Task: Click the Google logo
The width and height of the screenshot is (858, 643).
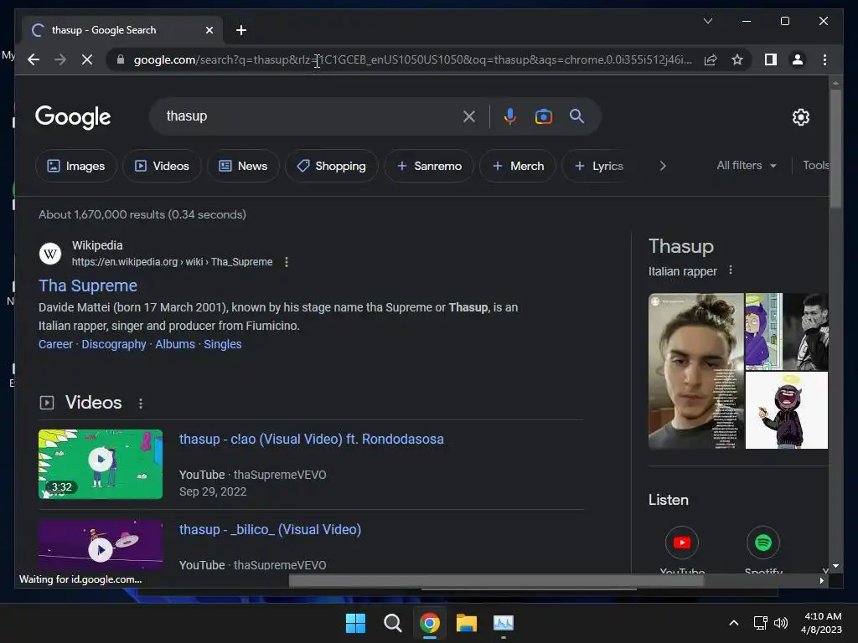Action: 73,117
